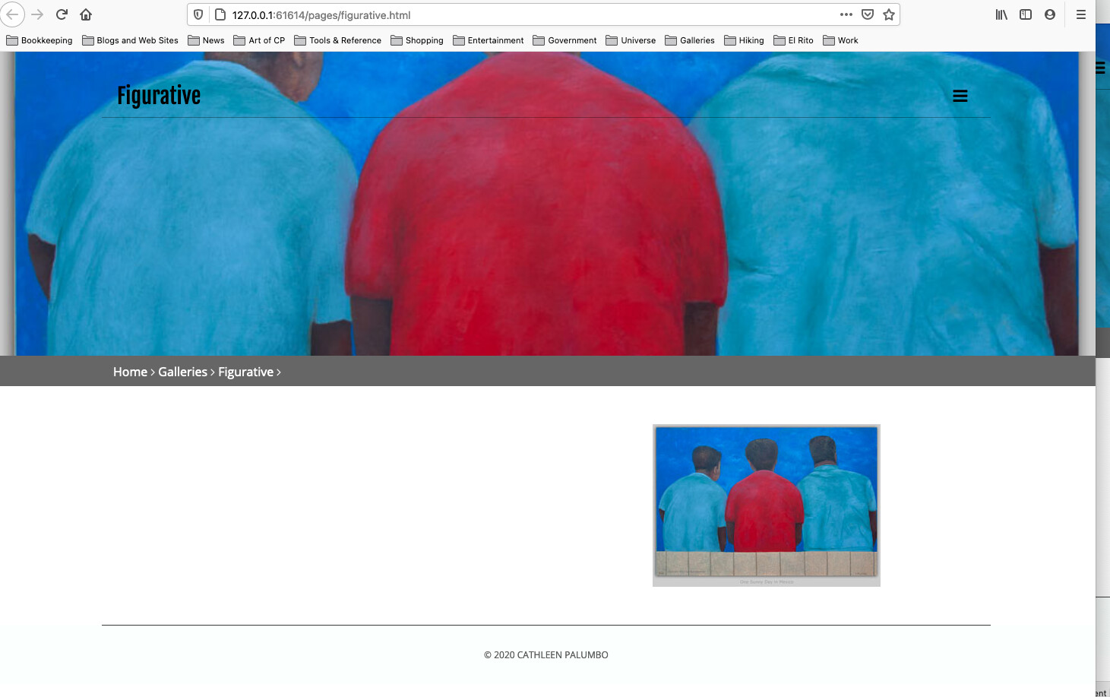Open Firefox application hamburger menu
Screen dimensions: 1110x697
(1081, 14)
